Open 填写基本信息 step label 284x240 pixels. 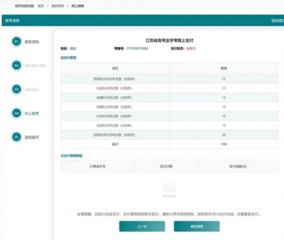point(35,66)
